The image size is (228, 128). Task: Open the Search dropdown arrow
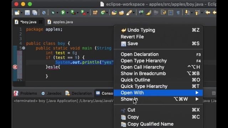[134, 13]
